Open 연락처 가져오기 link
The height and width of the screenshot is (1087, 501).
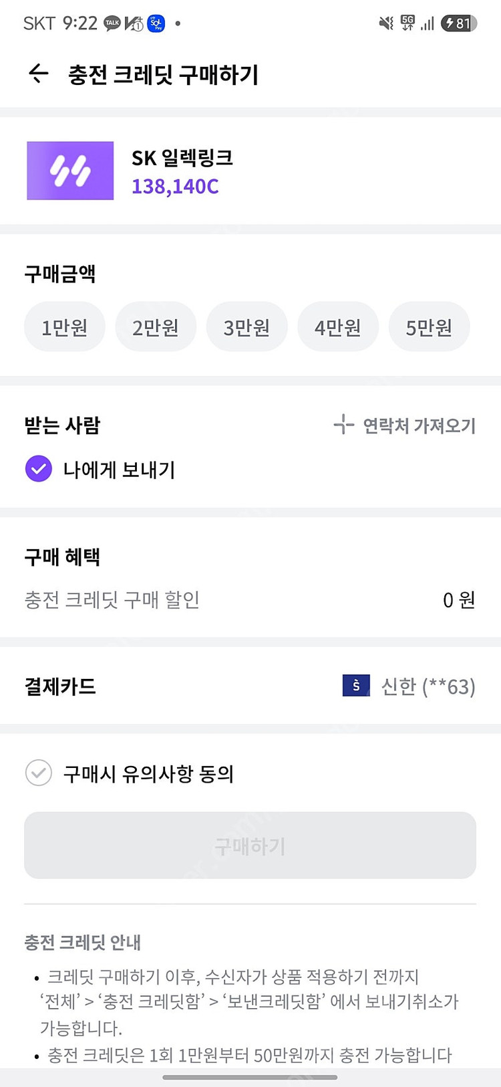pos(419,425)
